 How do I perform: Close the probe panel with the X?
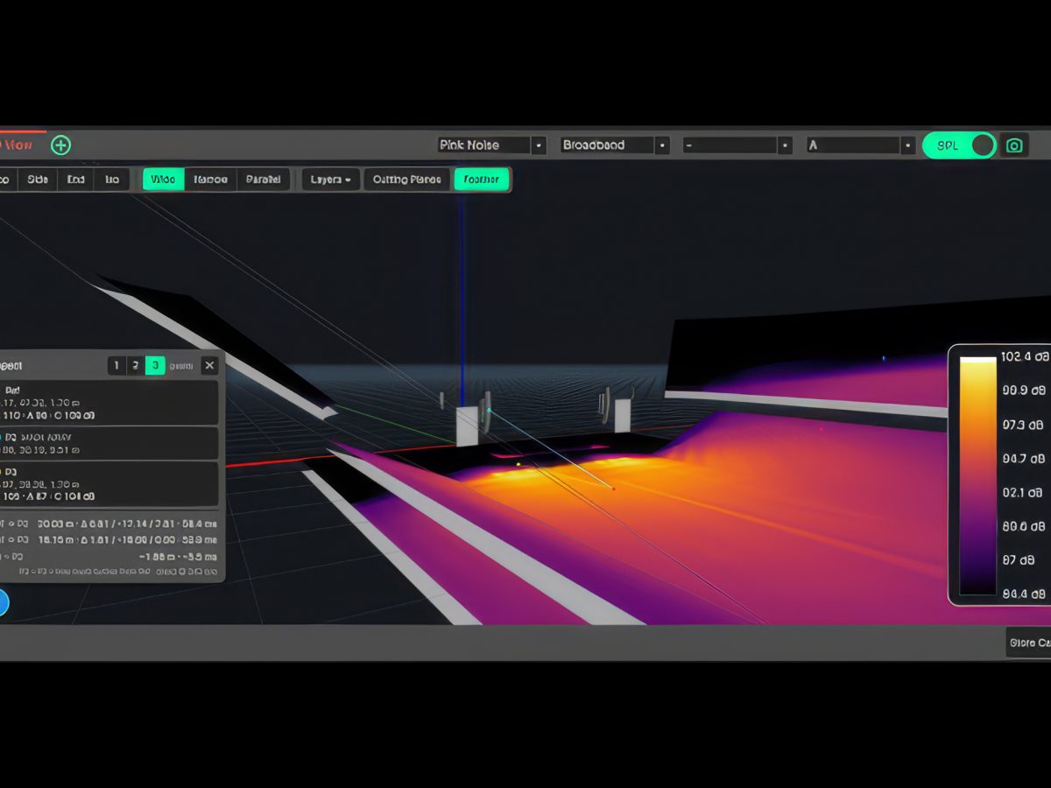click(209, 366)
